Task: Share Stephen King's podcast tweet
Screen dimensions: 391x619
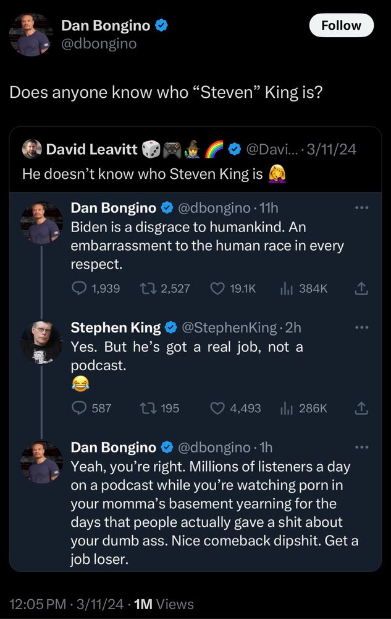Action: coord(361,409)
